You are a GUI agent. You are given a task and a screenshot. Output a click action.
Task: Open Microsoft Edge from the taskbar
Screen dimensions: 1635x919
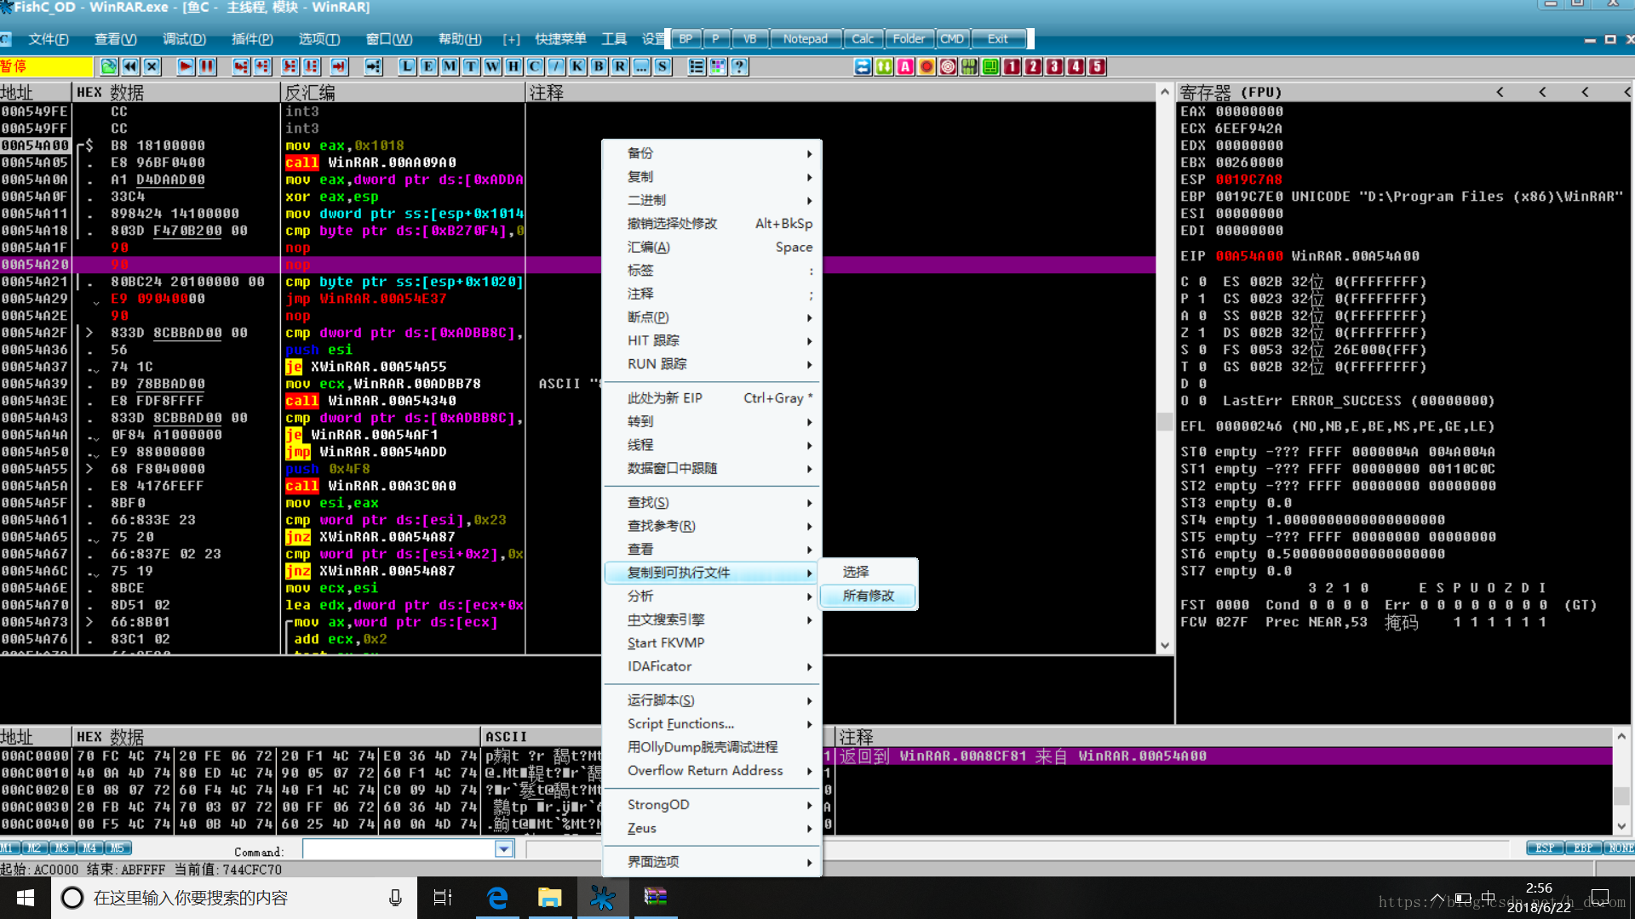[x=497, y=898]
